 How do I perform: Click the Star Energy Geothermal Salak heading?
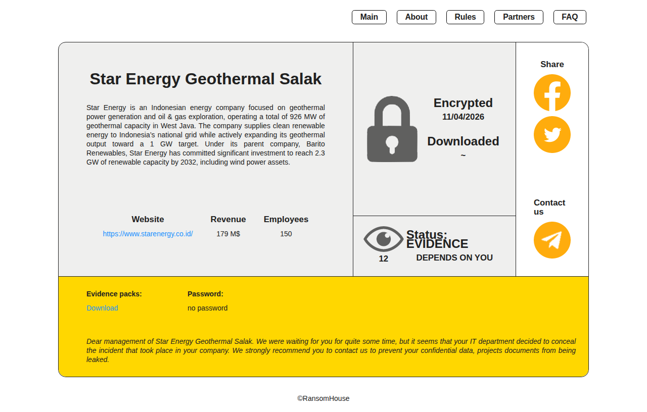click(x=205, y=79)
